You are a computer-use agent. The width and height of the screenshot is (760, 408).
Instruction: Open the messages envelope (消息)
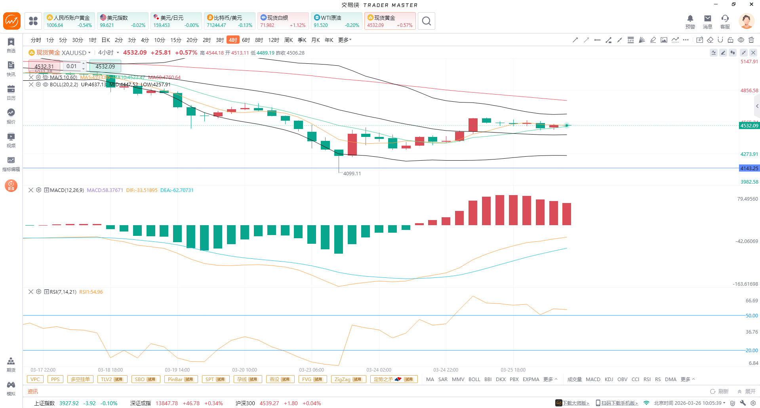708,21
